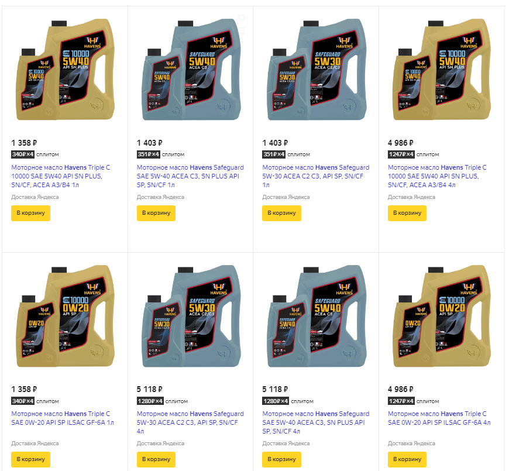Viewport: 509px width, 471px height.
Task: Select the 340₽×4 split badge under 1 358 ₽ Triple C 10000 5W40 1л
Action: click(x=23, y=154)
